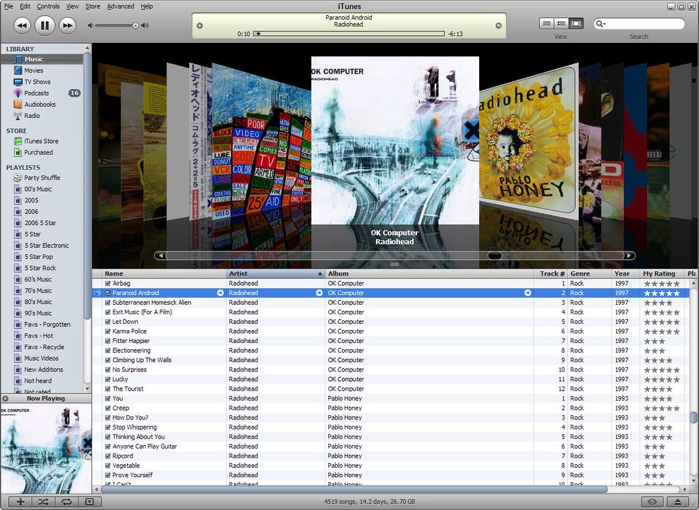Toggle repeat mode in bottom bar
The width and height of the screenshot is (699, 510).
(66, 502)
